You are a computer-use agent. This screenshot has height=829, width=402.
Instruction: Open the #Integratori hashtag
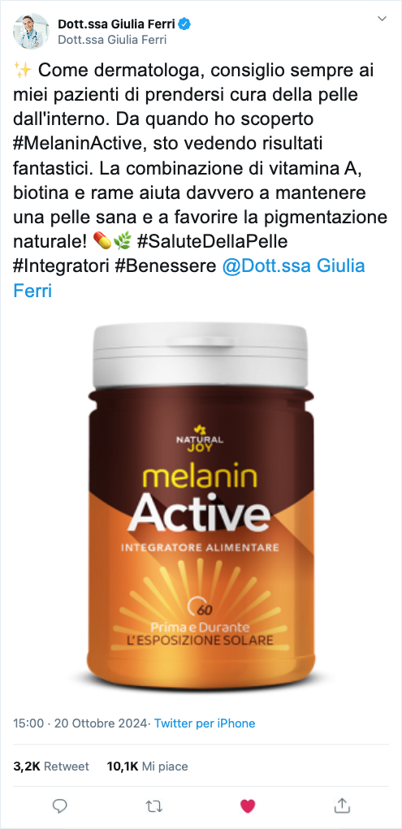[60, 266]
